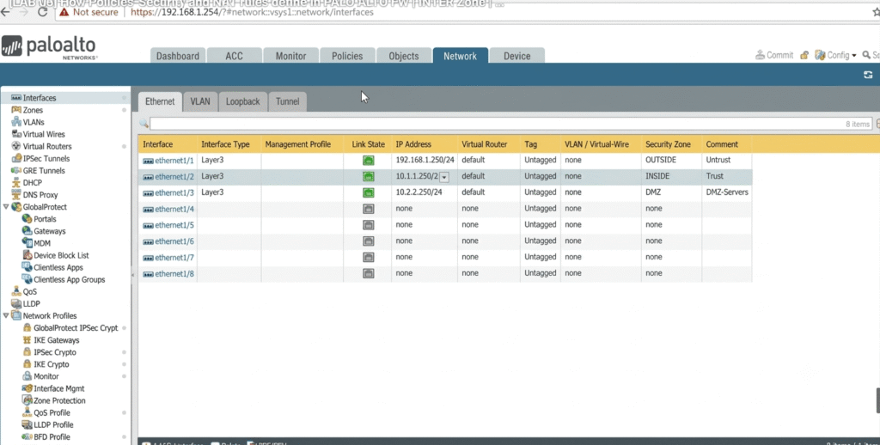
Task: Click the DHCP icon in sidebar
Action: click(x=16, y=182)
